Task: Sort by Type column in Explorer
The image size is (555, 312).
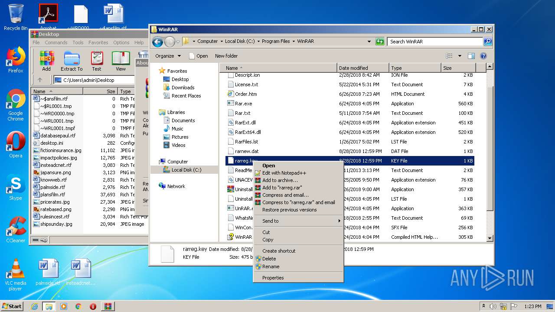Action: 415,68
